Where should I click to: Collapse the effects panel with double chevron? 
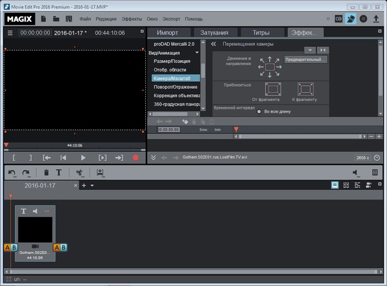click(213, 44)
